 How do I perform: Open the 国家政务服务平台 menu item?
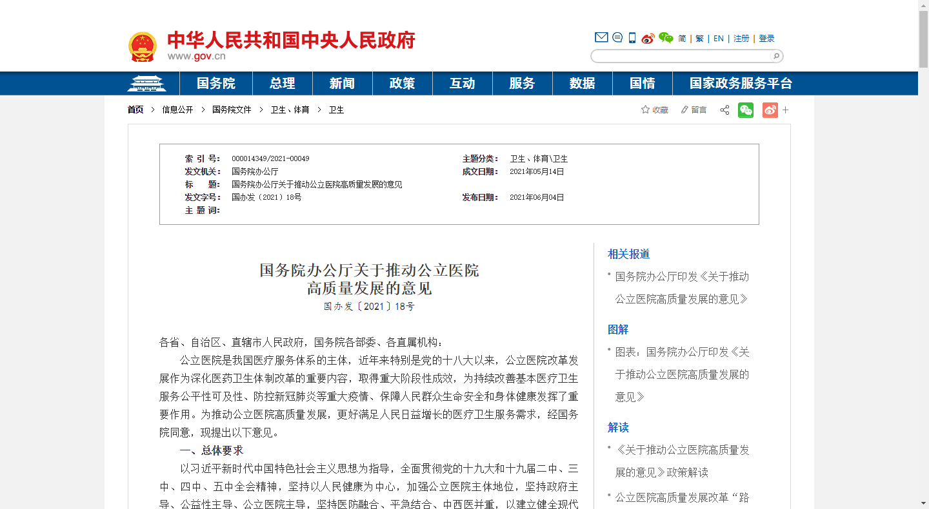pos(741,83)
